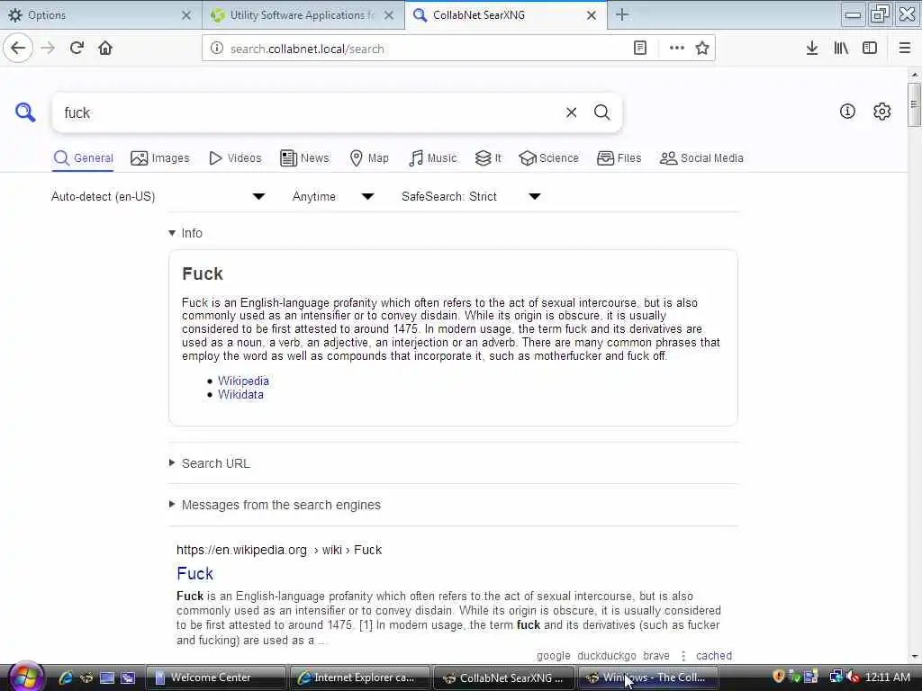Image resolution: width=922 pixels, height=691 pixels.
Task: Open the blue Wikipedia result title link
Action: pos(194,573)
